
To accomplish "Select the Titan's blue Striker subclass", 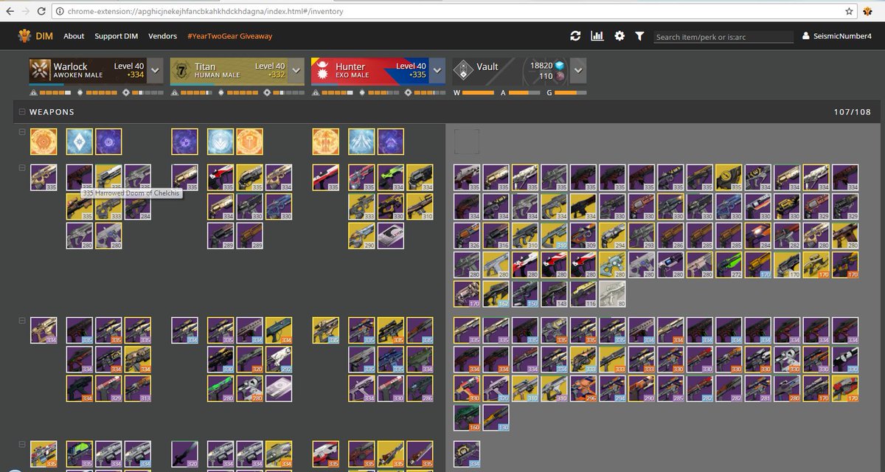I will pyautogui.click(x=221, y=142).
